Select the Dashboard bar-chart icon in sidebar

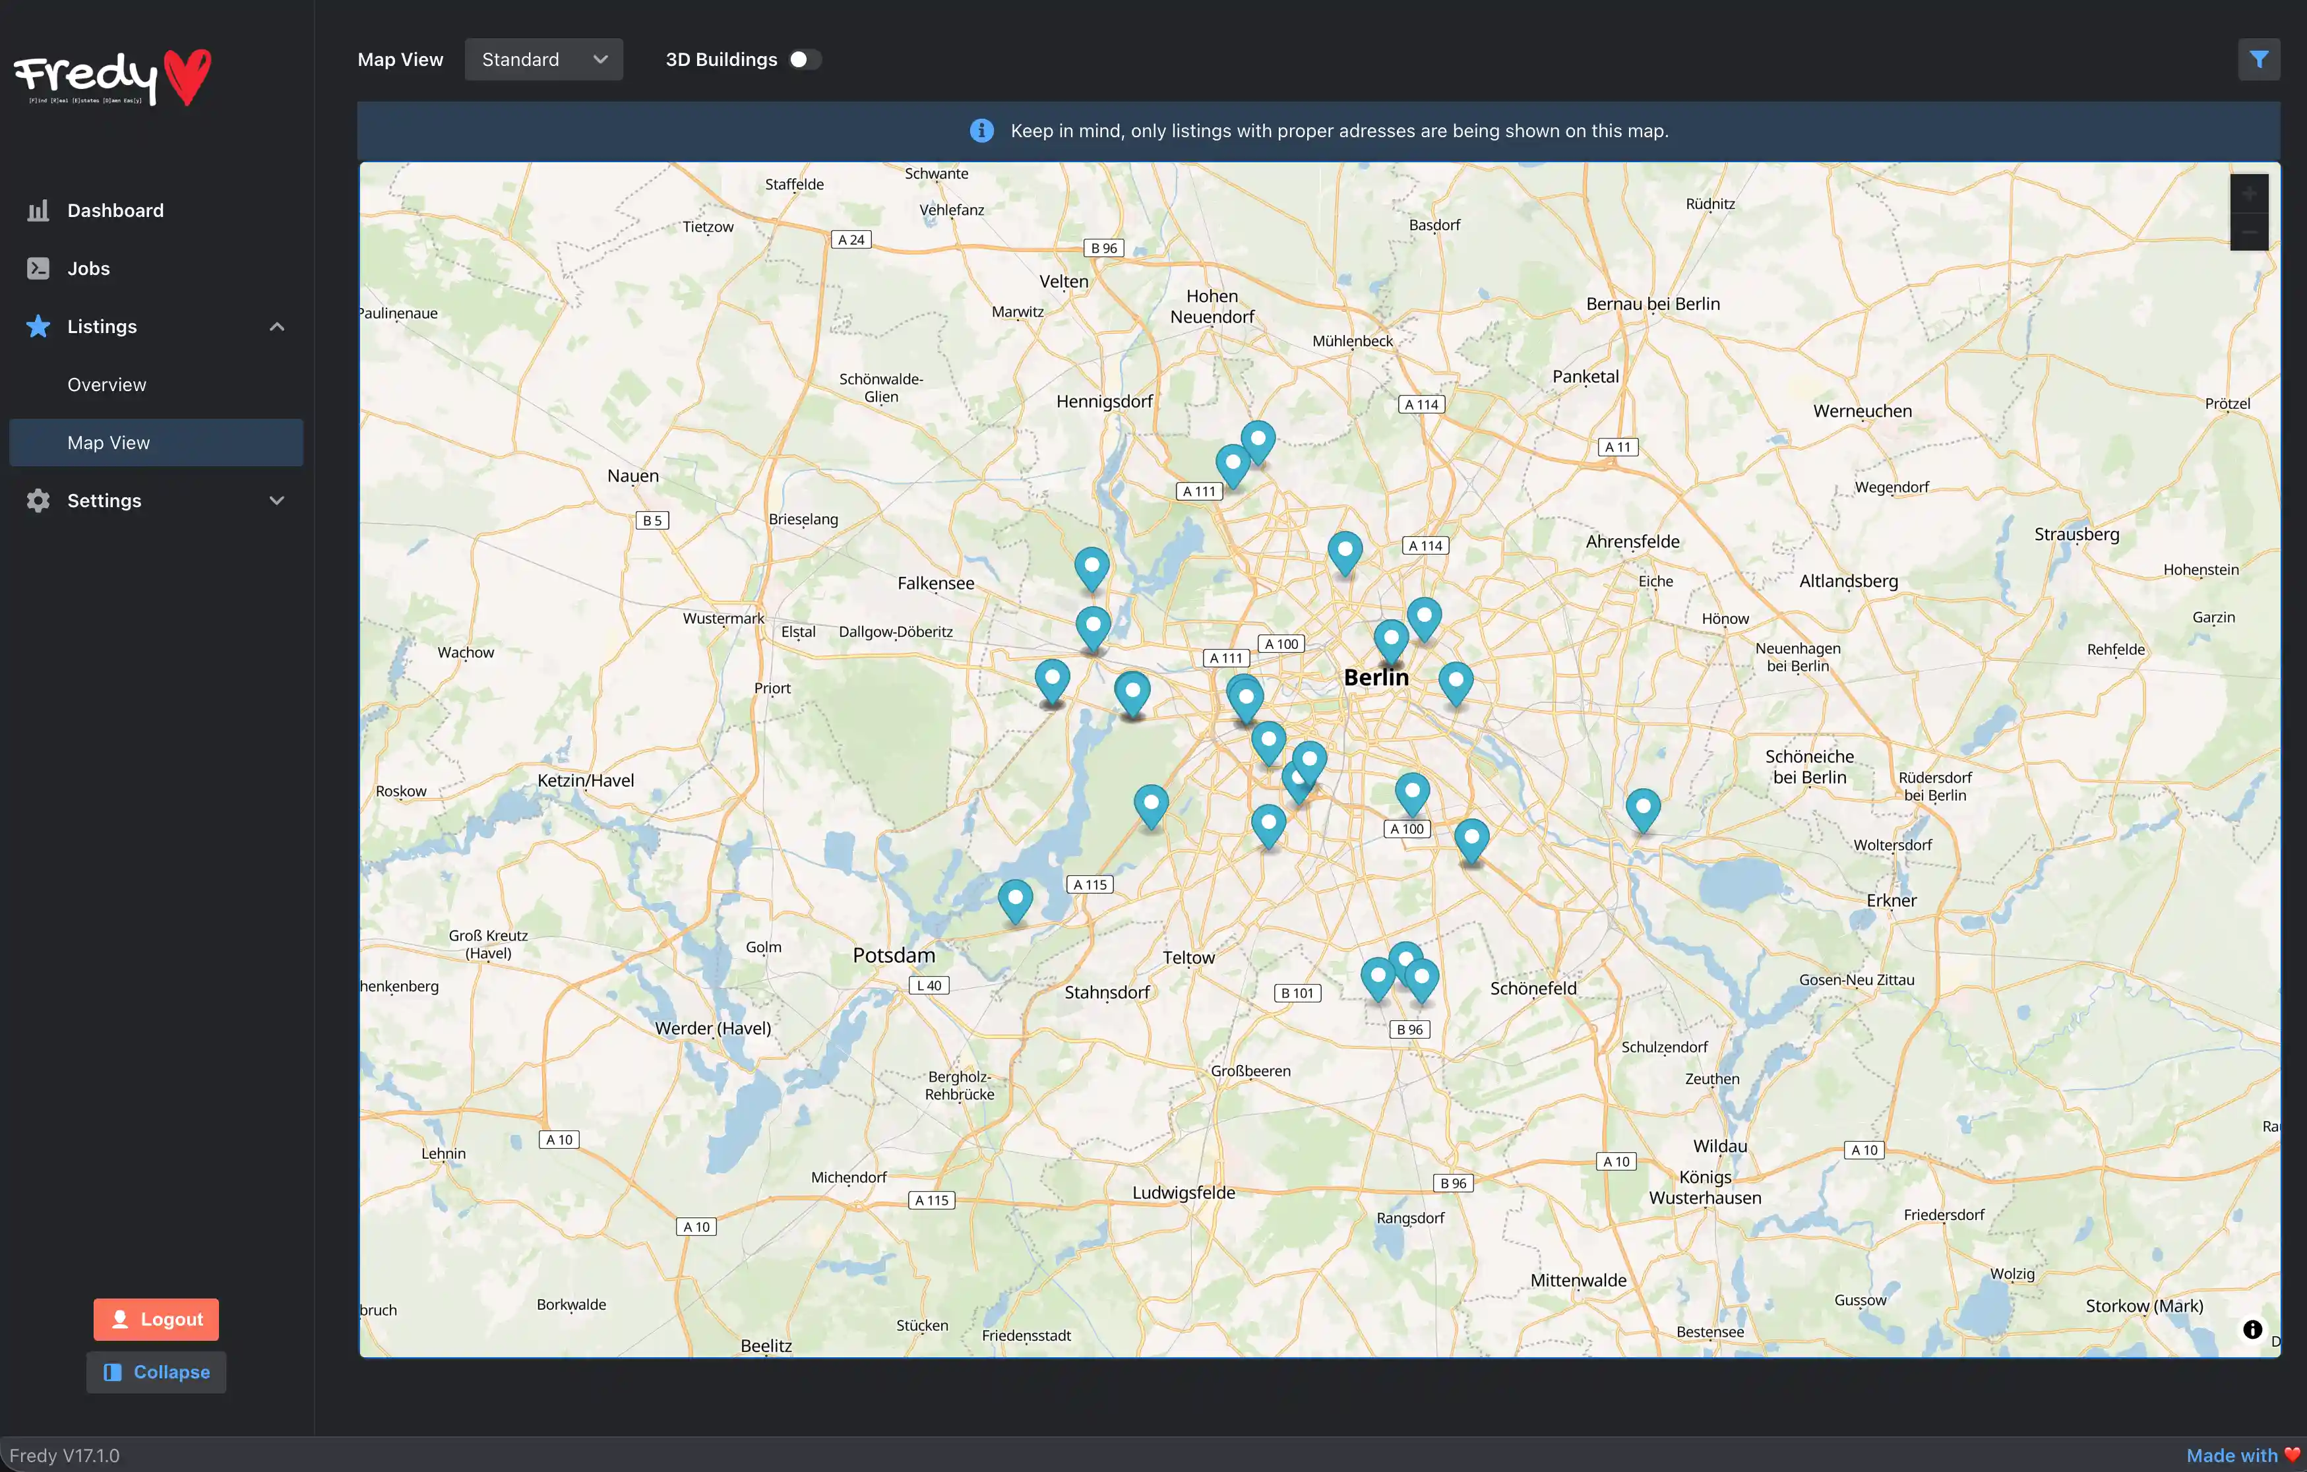[x=38, y=210]
